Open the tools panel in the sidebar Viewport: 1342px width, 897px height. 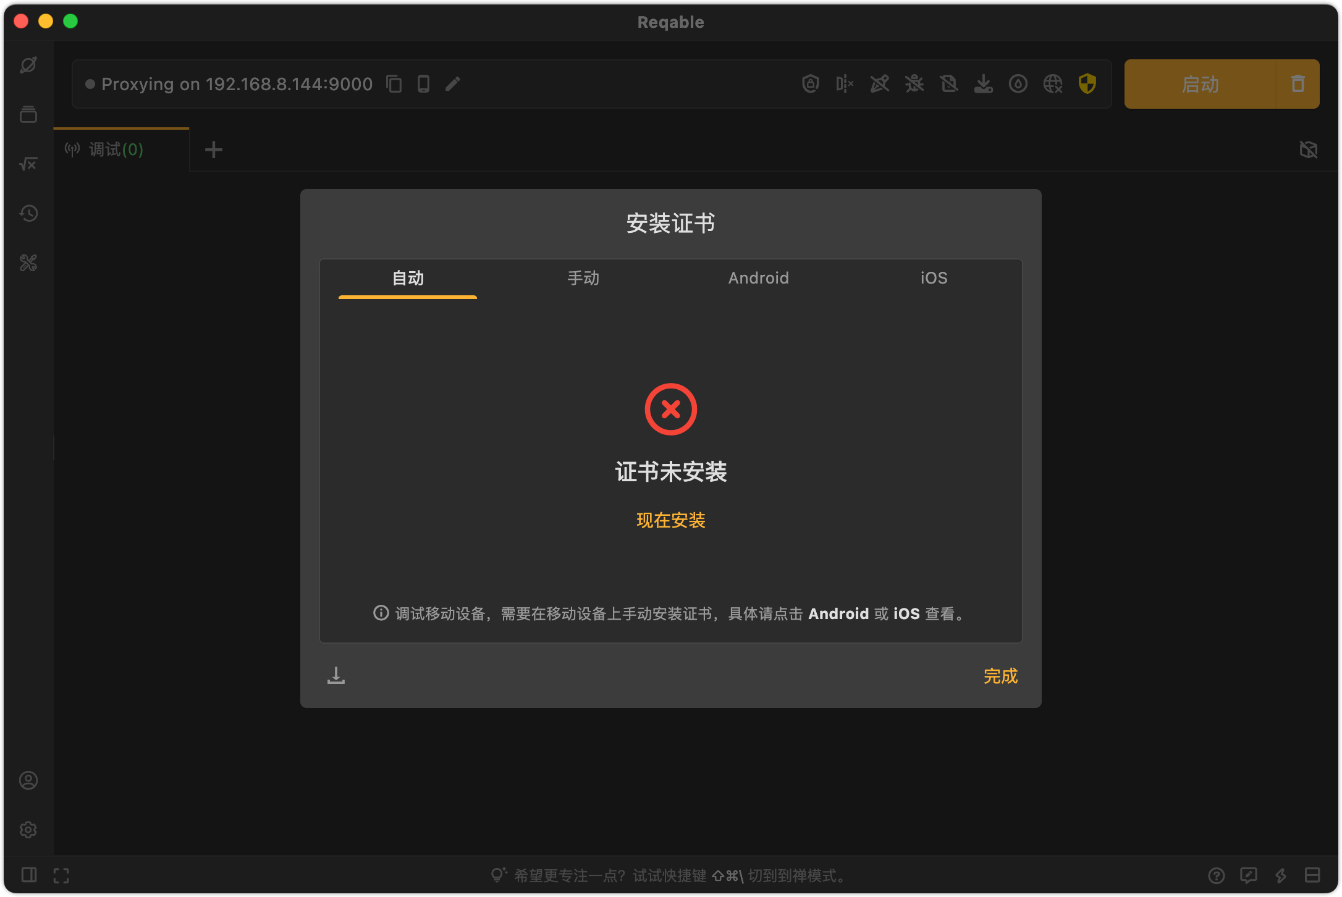28,263
